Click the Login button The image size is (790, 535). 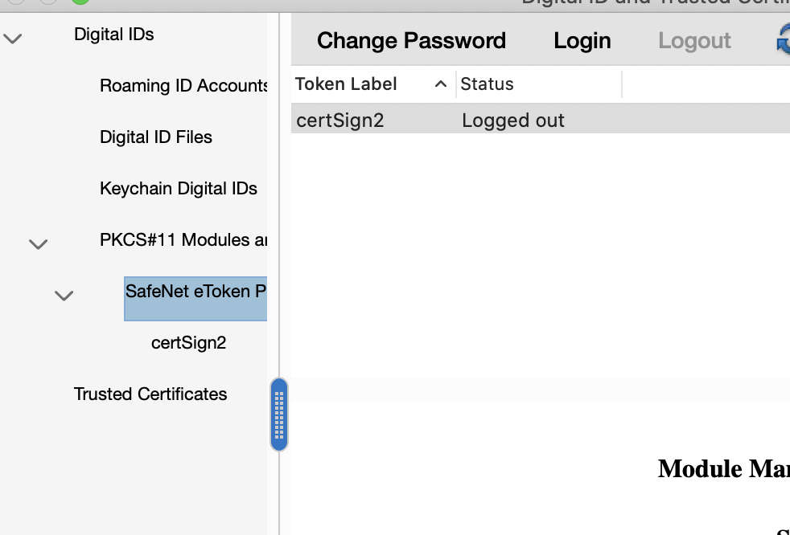[582, 40]
